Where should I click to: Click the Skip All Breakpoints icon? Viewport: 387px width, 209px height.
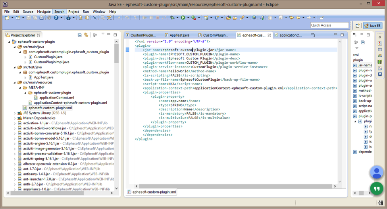[95, 18]
